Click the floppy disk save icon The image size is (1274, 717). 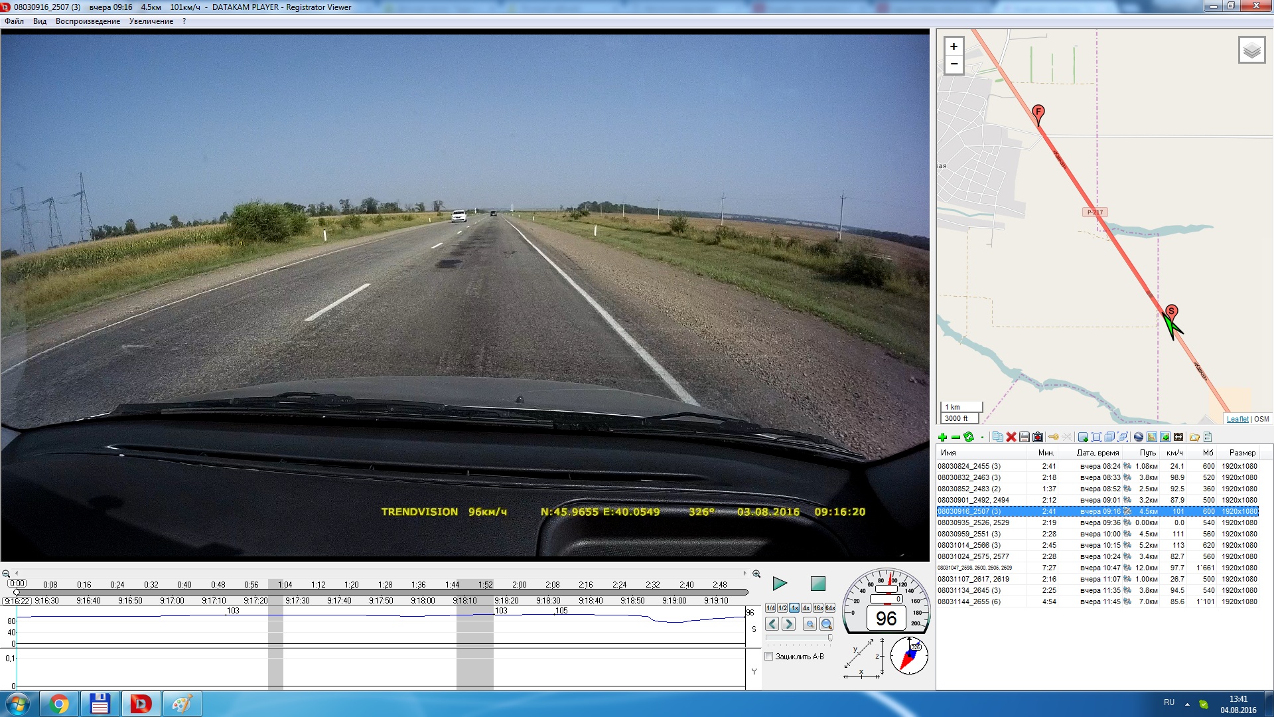(x=1025, y=437)
